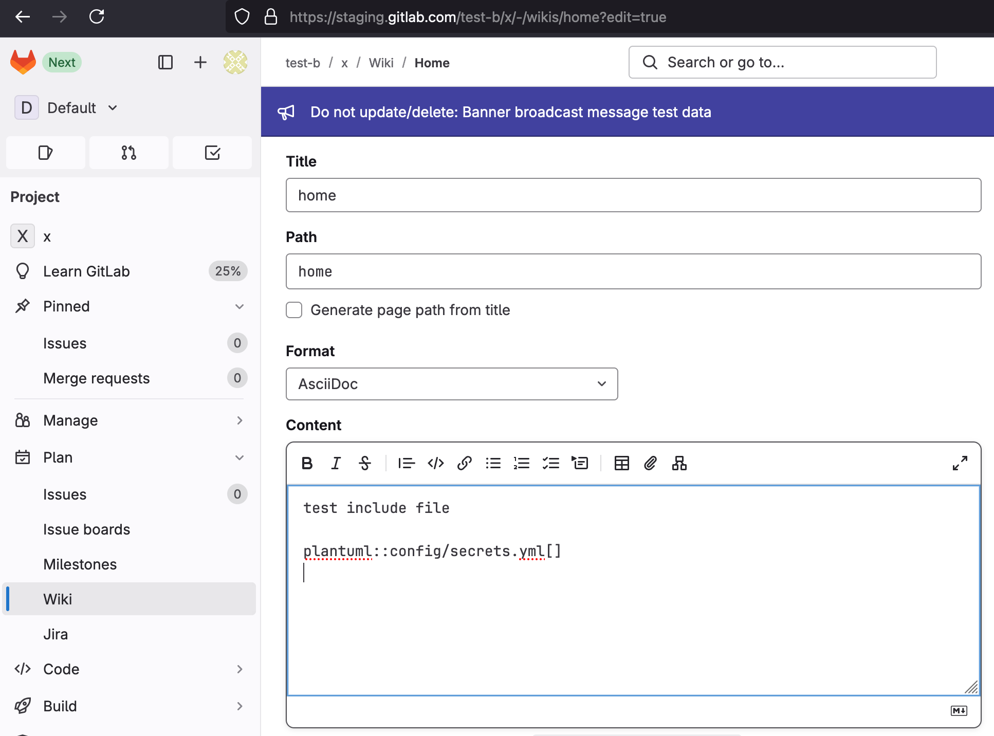
Task: Open the AsciiDoc format dropdown
Action: click(x=451, y=384)
